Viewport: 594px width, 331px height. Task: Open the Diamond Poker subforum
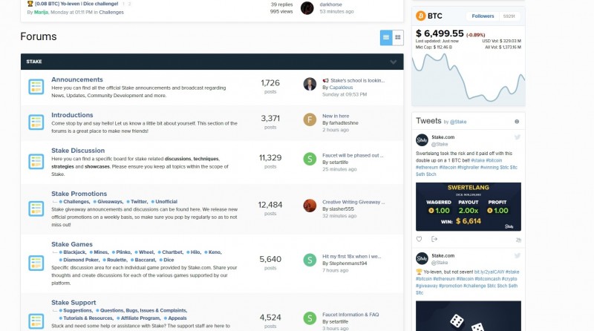point(81,260)
